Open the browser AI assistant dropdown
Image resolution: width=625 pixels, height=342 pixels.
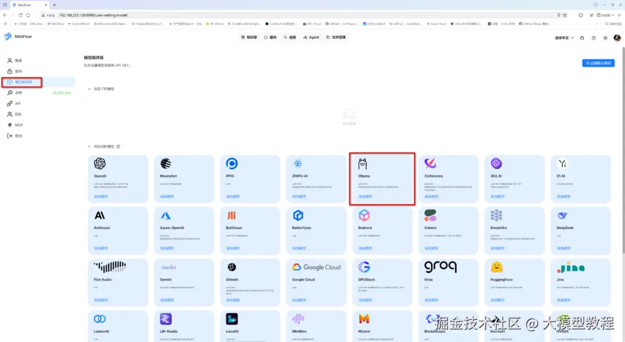pyautogui.click(x=605, y=15)
